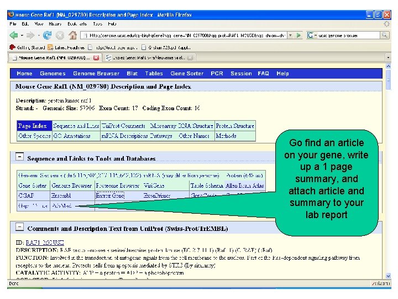Open Blat in the navigation bar
The width and height of the screenshot is (398, 299).
[x=132, y=74]
